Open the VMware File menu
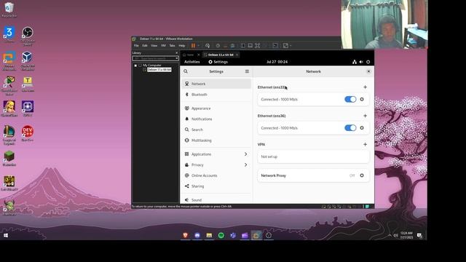Image resolution: width=466 pixels, height=262 pixels. click(136, 46)
